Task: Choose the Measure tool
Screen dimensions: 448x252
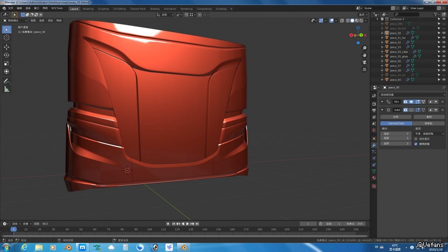Action: (x=6, y=89)
